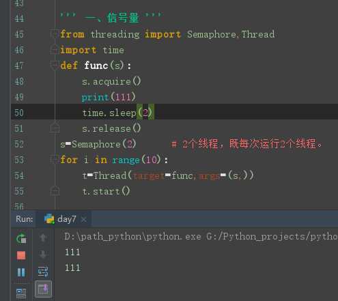Screen dimensions: 338x301
Task: Click the down arrow in Run panel
Action: point(43,255)
